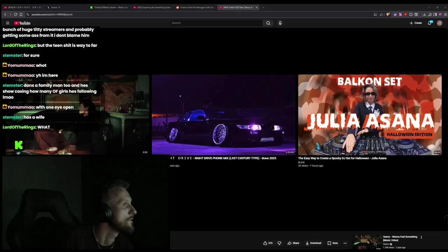The height and width of the screenshot is (252, 448).
Task: Switch to TheDayOfWrath Stream tab
Action: [x=109, y=7]
